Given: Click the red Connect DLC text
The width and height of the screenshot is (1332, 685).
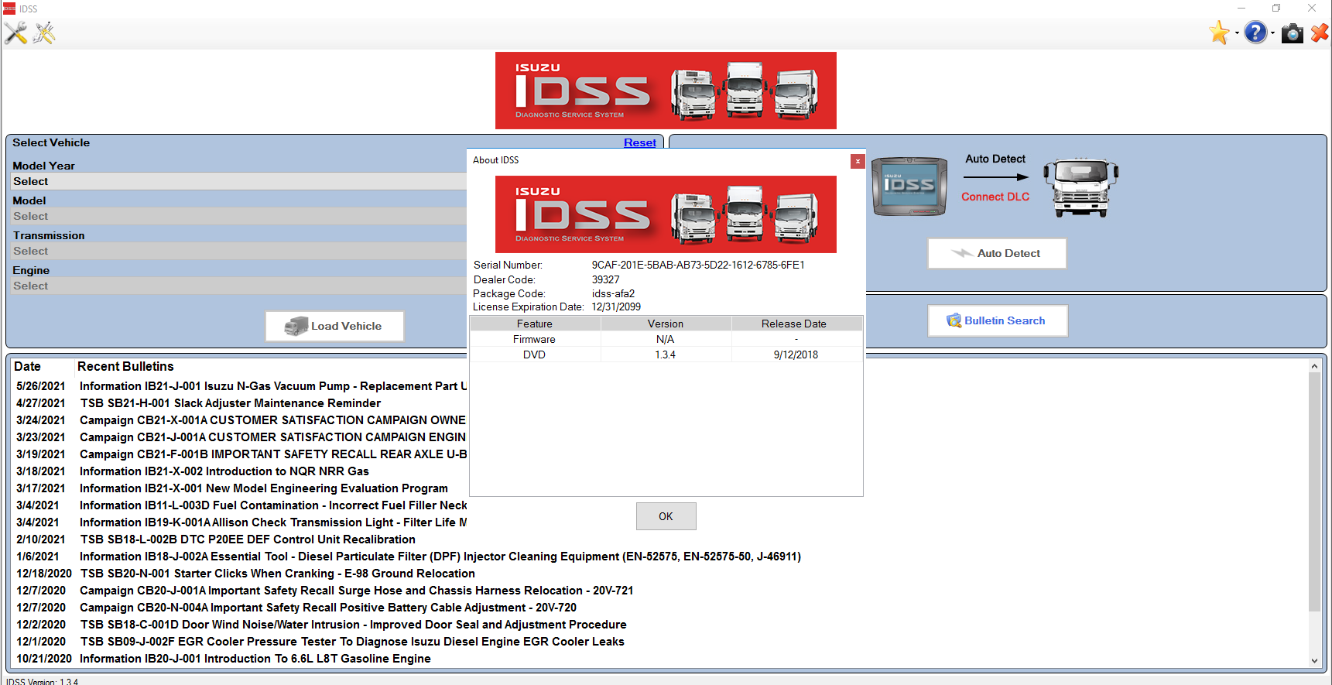Looking at the screenshot, I should coord(995,197).
